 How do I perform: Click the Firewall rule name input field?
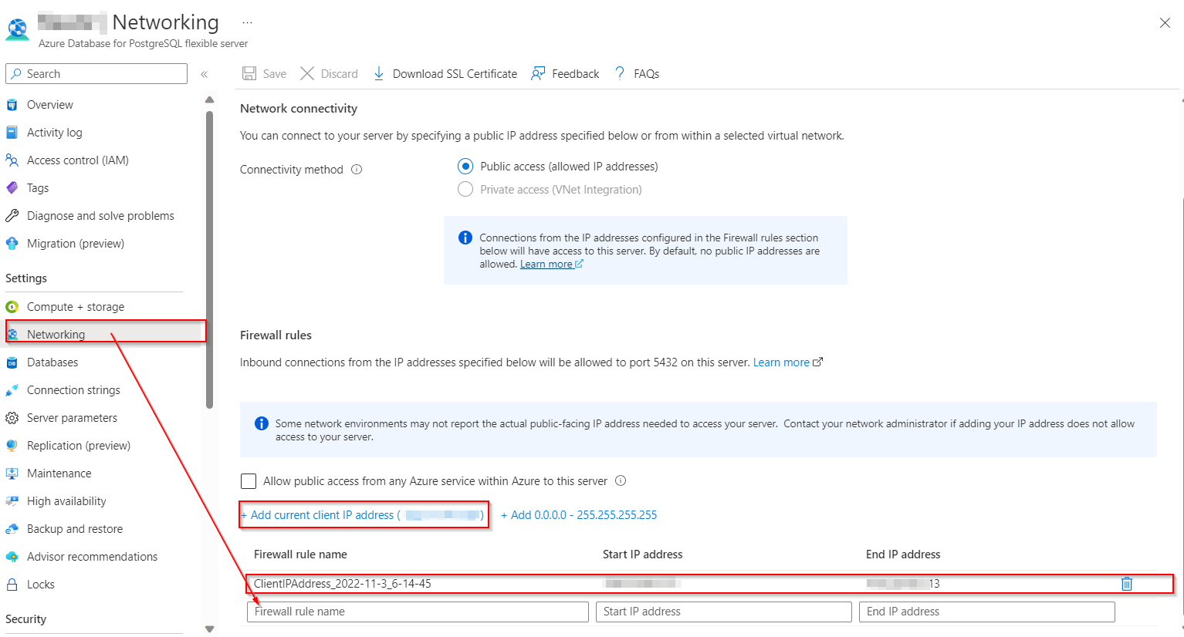point(418,612)
